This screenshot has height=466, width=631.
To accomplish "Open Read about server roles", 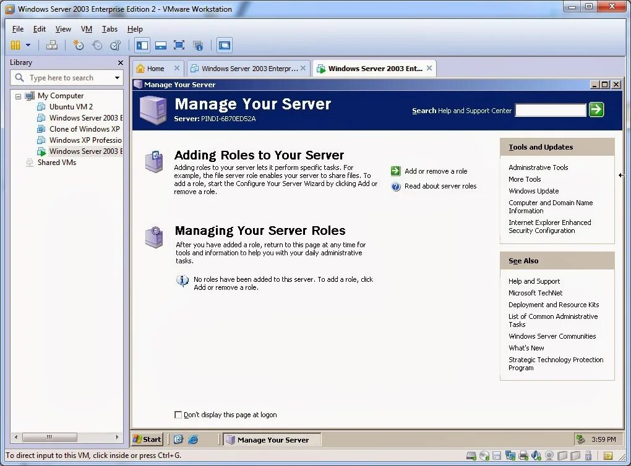I will [x=440, y=186].
